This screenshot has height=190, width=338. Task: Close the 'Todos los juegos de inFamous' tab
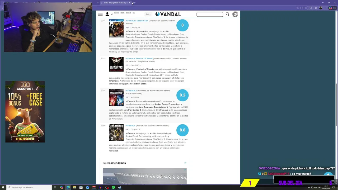pyautogui.click(x=129, y=3)
